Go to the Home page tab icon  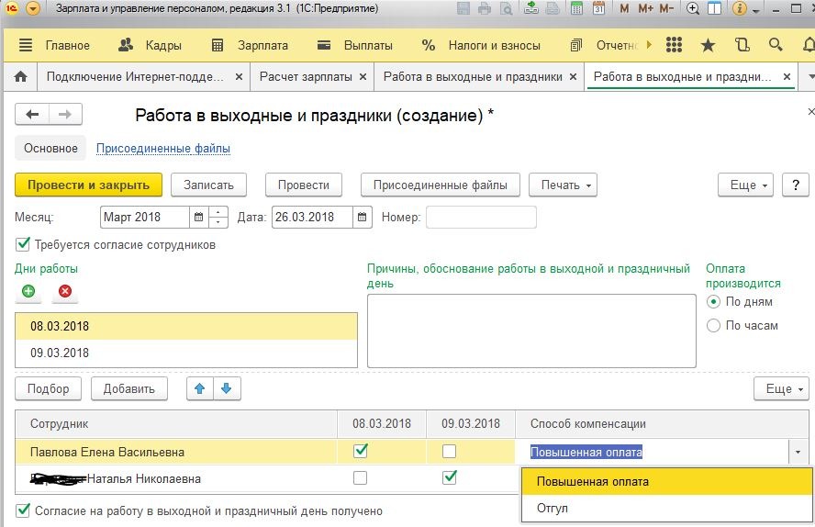(21, 77)
